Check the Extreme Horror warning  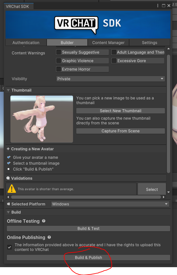click(59, 69)
